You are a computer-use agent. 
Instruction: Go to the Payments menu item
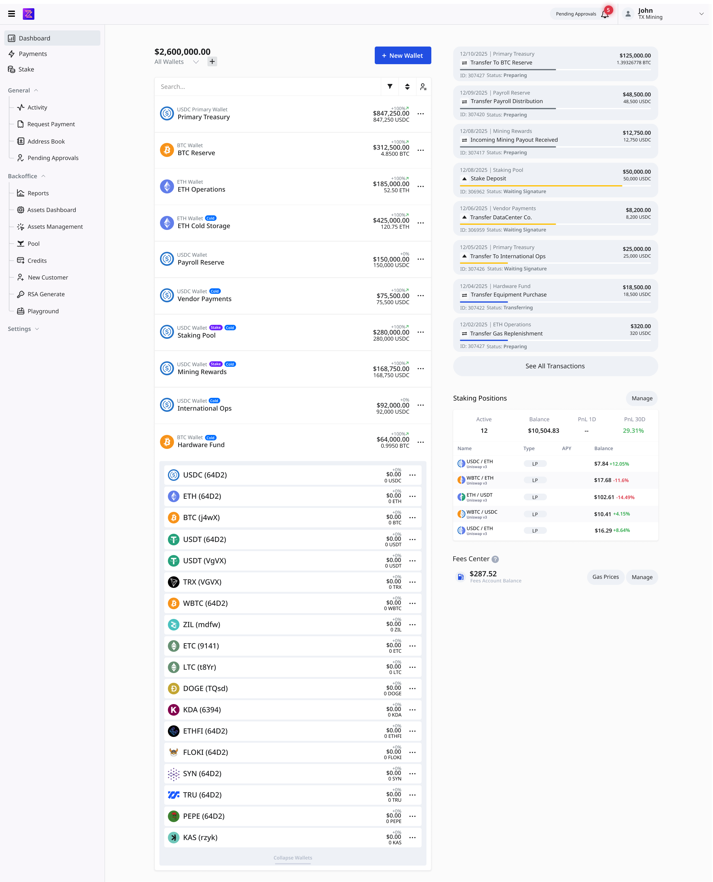33,54
